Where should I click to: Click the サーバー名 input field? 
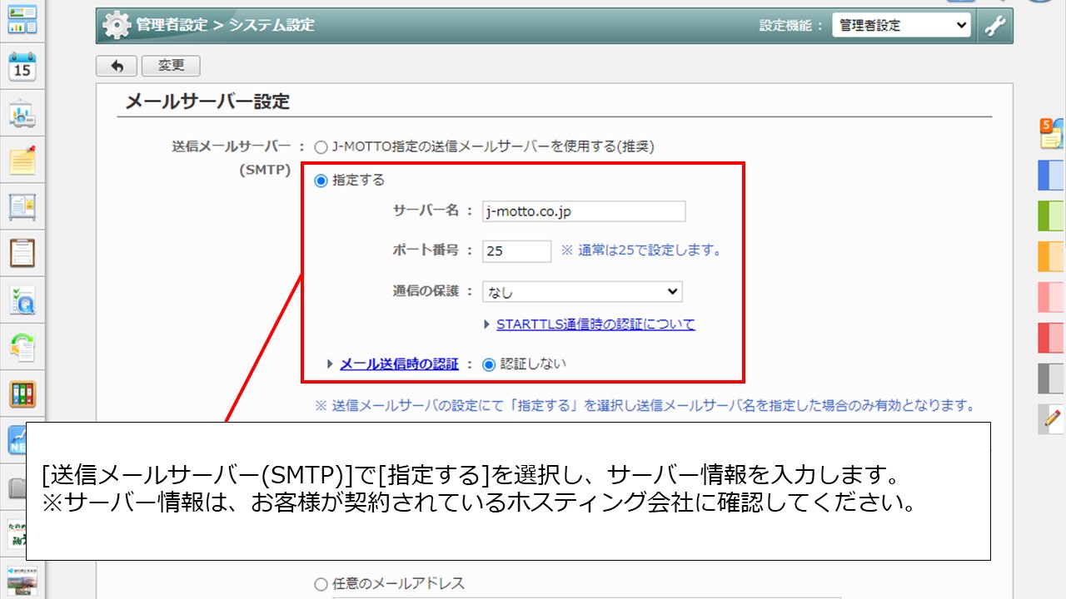(584, 211)
